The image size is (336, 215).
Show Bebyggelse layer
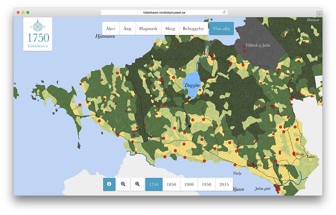coord(193,29)
